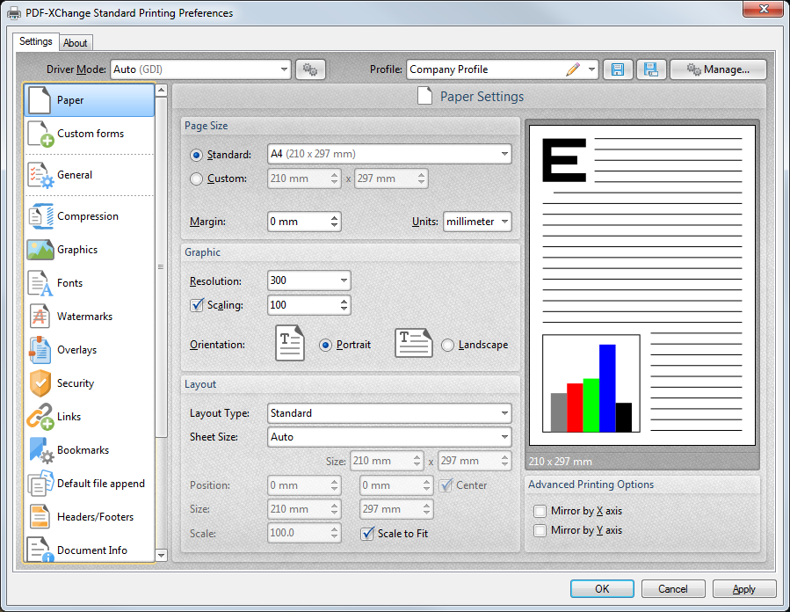The image size is (790, 612).
Task: Open the Security settings icon
Action: 39,383
